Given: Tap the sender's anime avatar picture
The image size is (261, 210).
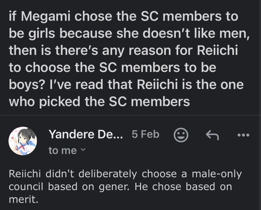Looking at the screenshot, I should tap(23, 141).
